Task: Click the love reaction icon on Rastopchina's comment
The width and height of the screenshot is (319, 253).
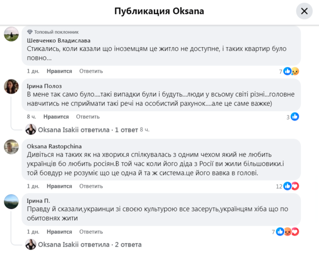Action: coord(295,186)
